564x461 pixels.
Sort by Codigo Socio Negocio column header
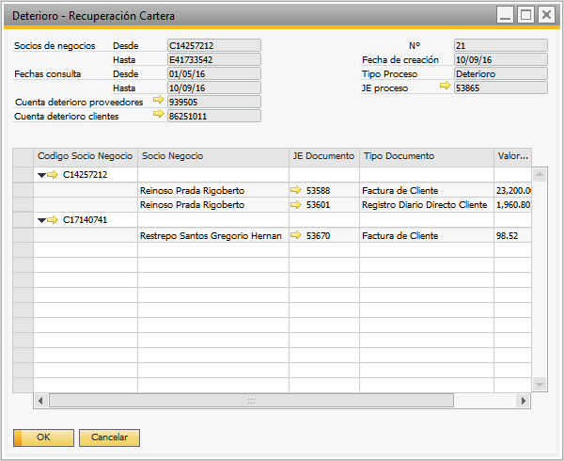[85, 156]
